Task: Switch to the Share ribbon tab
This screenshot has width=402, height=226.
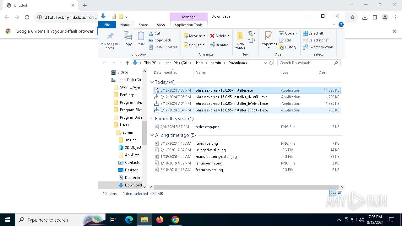Action: 143,25
